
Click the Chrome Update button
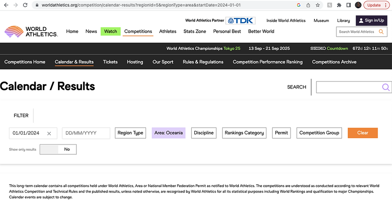[x=376, y=5]
